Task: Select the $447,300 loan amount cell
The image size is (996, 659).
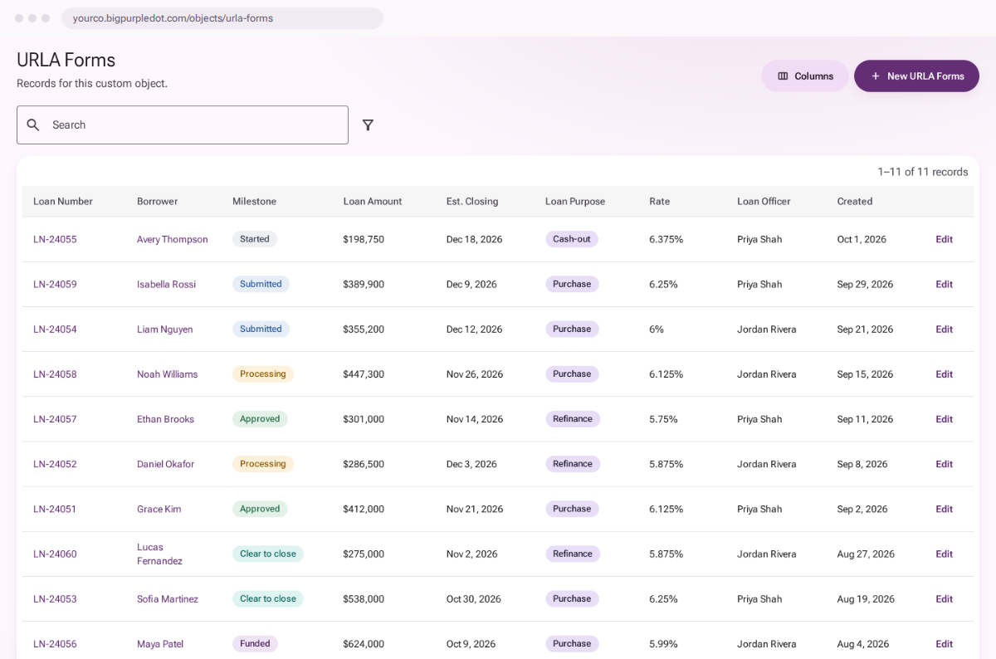Action: pyautogui.click(x=364, y=373)
